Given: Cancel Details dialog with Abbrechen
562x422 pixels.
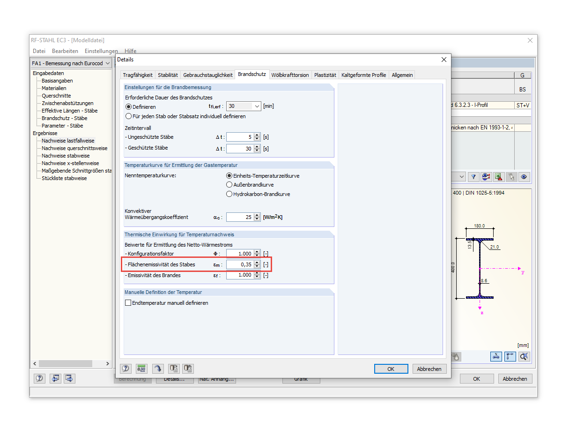Looking at the screenshot, I should coord(429,369).
